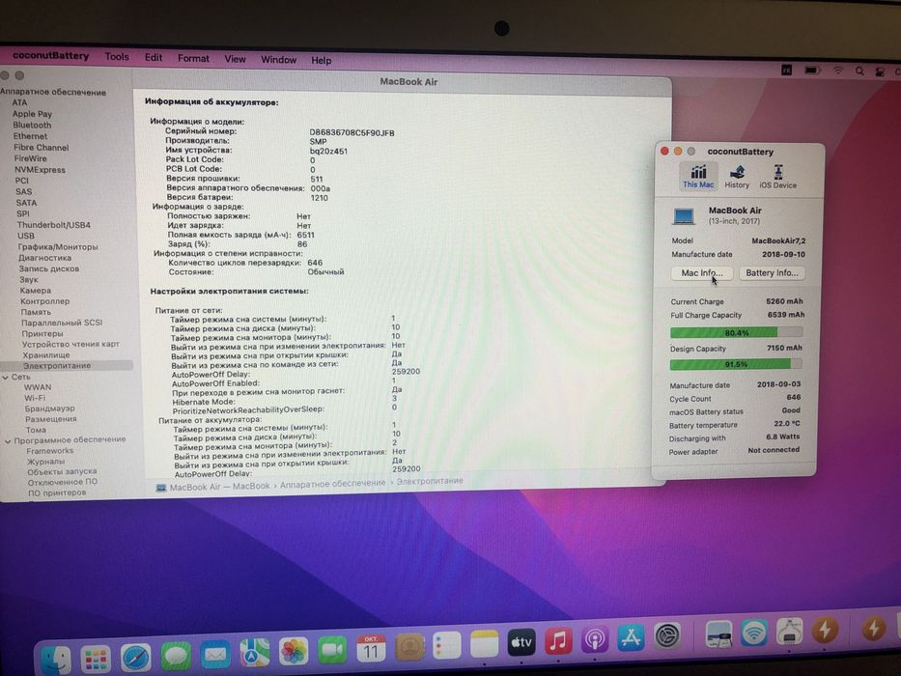
Task: Click the Wi-Fi icon in the menu bar
Action: [x=838, y=70]
